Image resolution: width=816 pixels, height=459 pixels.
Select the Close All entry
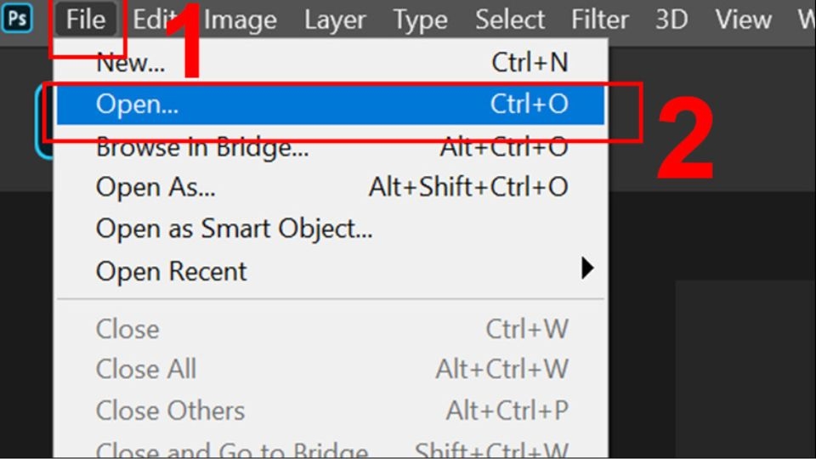tap(146, 370)
